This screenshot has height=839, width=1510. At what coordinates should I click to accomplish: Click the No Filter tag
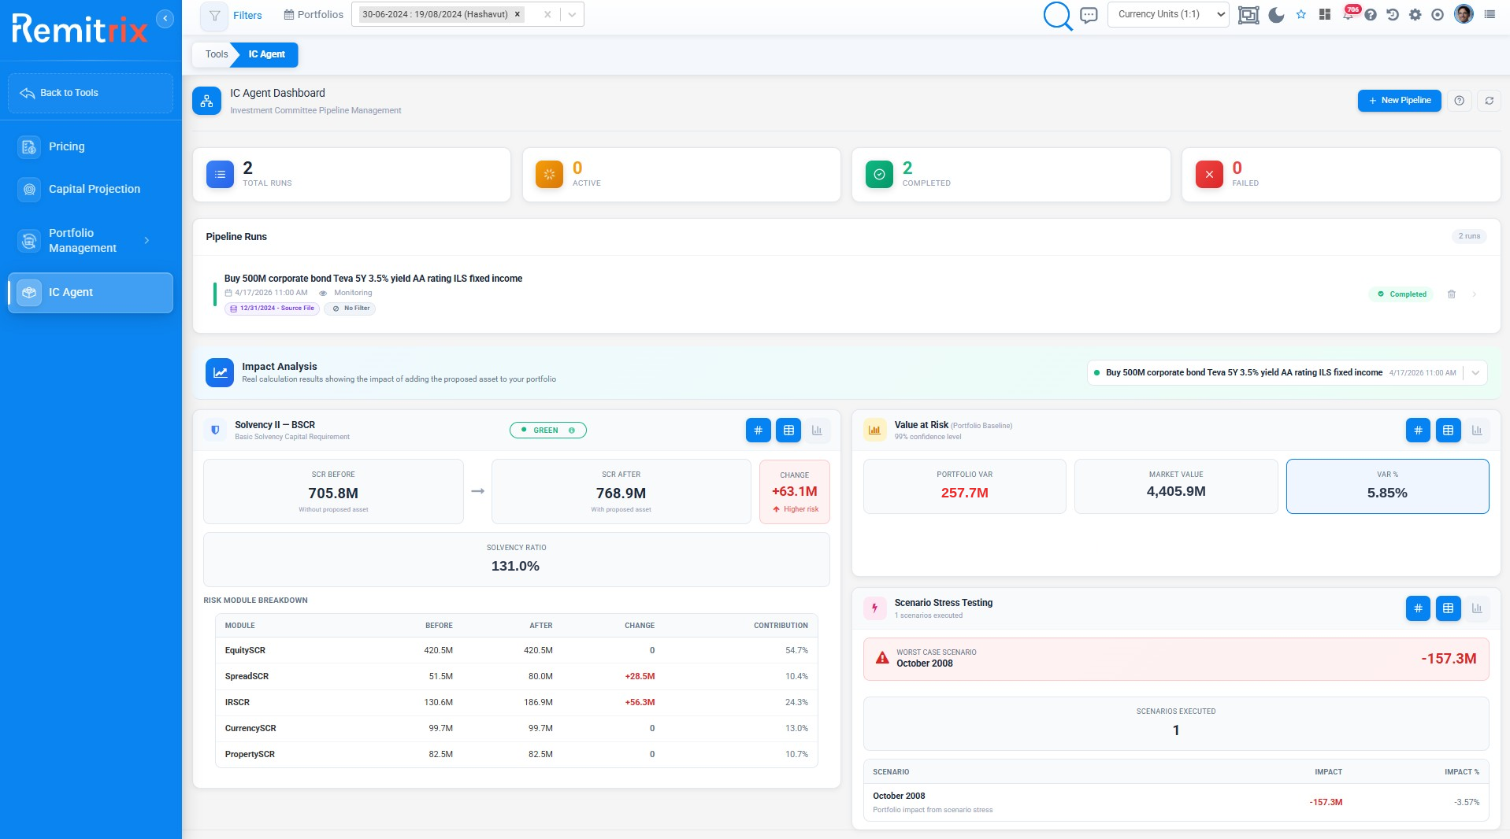tap(350, 309)
